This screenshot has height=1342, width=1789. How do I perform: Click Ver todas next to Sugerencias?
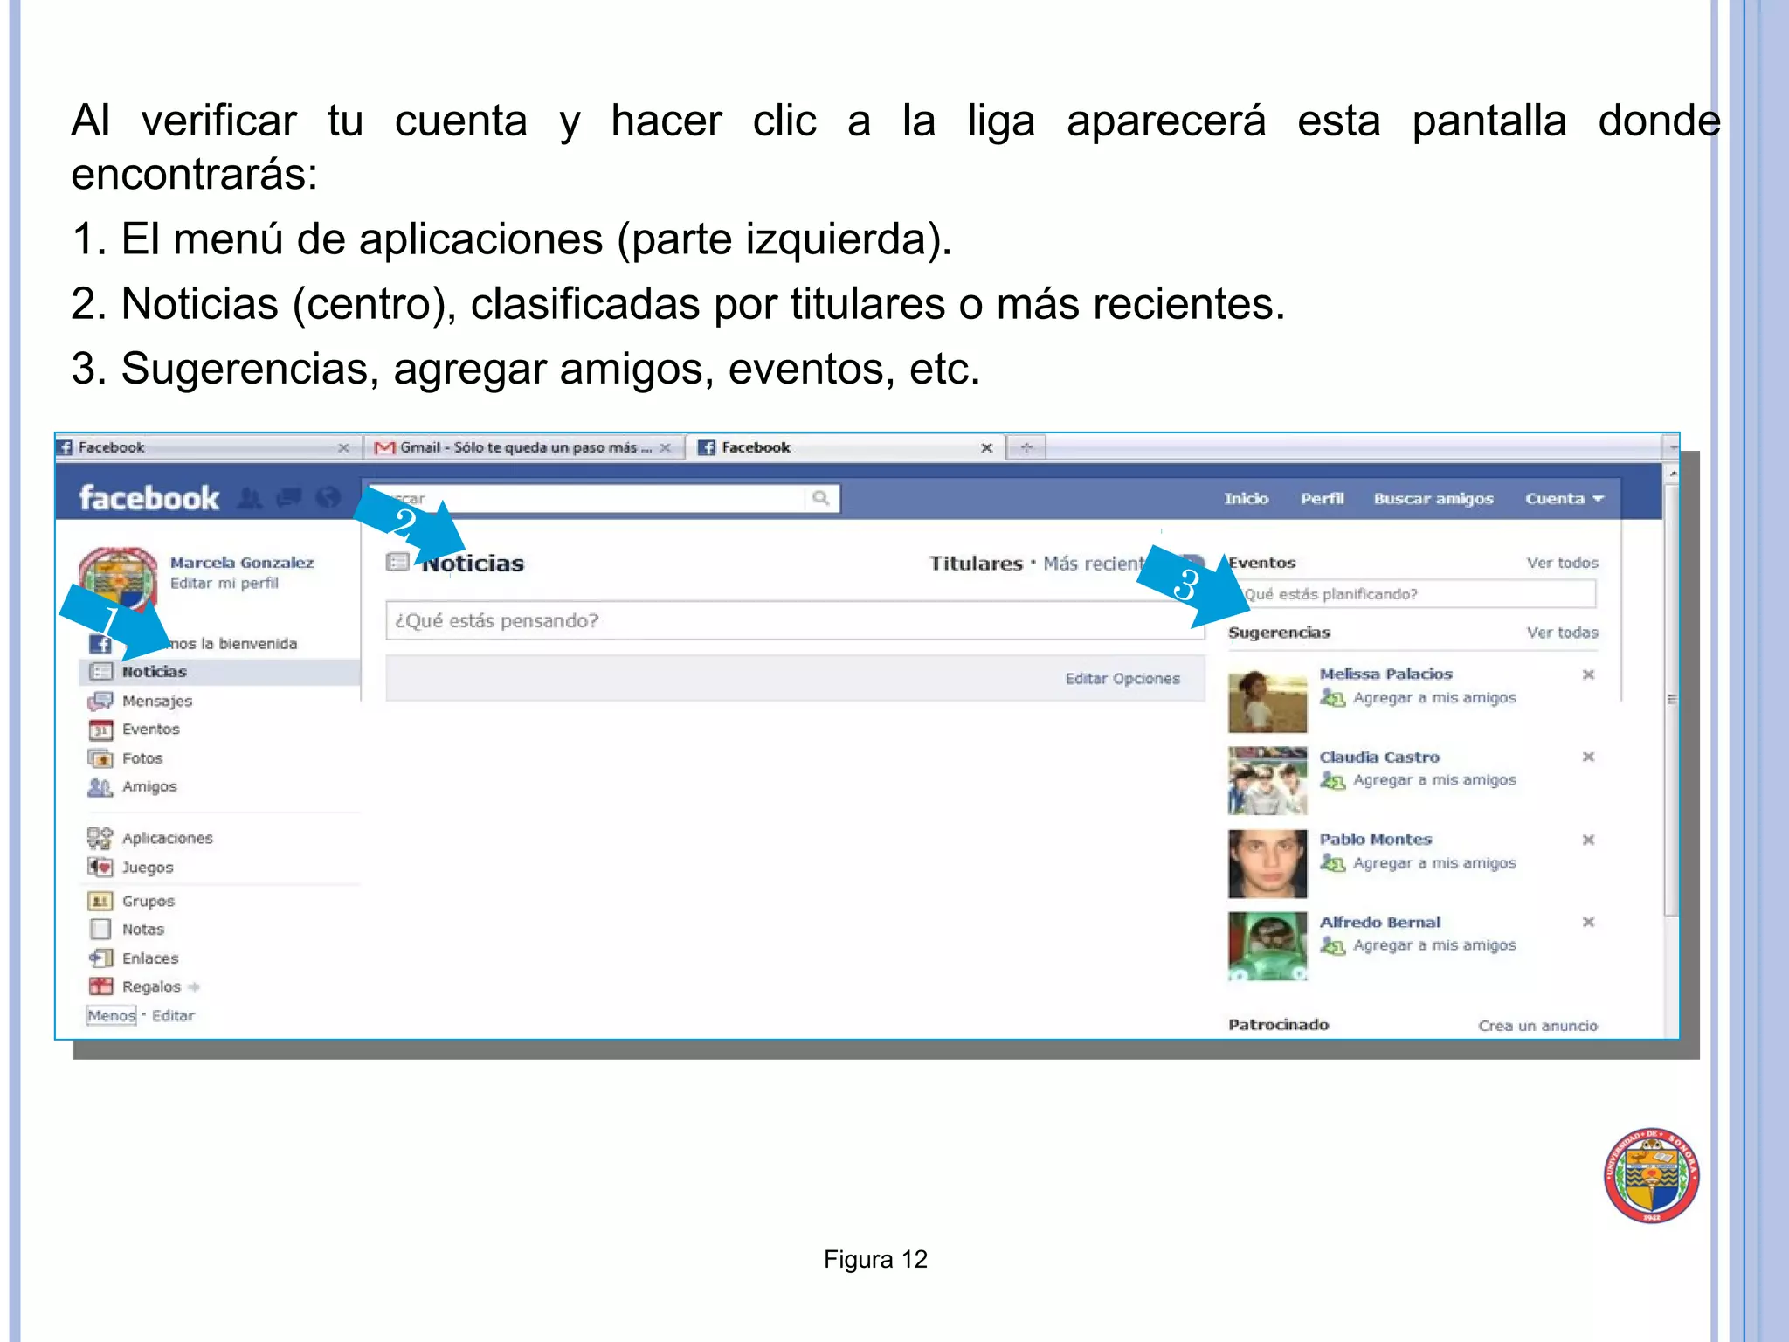[1562, 633]
